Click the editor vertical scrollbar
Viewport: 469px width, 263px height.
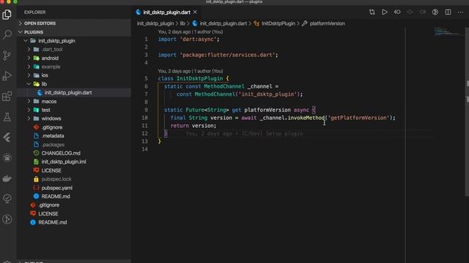click(467, 112)
